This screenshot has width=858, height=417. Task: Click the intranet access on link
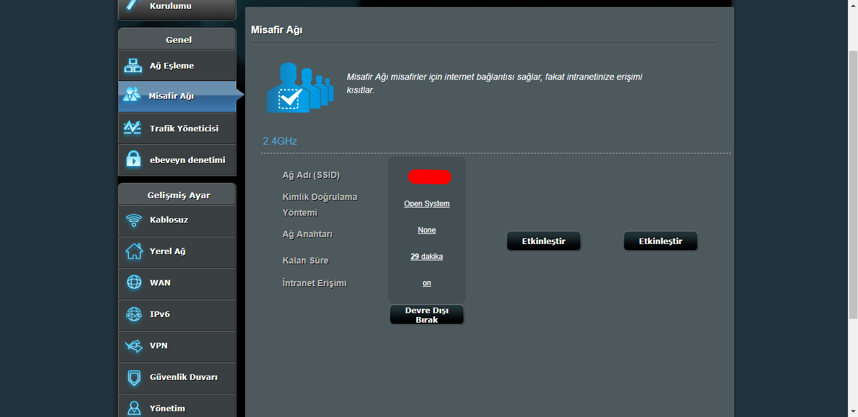427,283
